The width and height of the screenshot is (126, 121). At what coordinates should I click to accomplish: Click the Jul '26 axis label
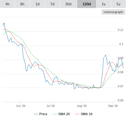coord(51,106)
